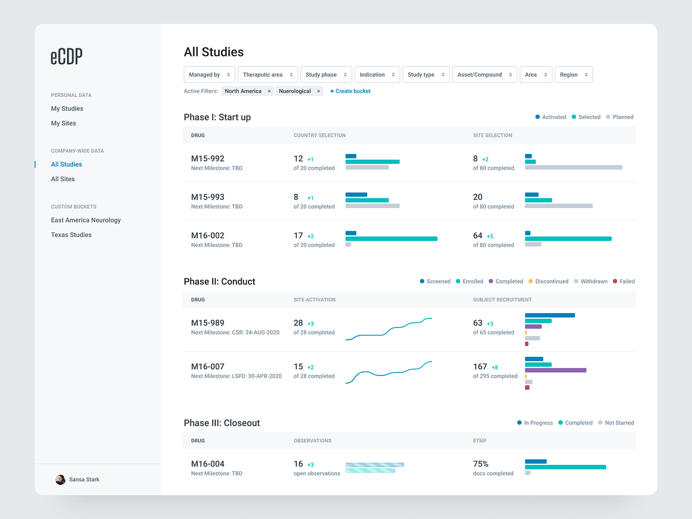Open the Region filter dropdown

573,74
